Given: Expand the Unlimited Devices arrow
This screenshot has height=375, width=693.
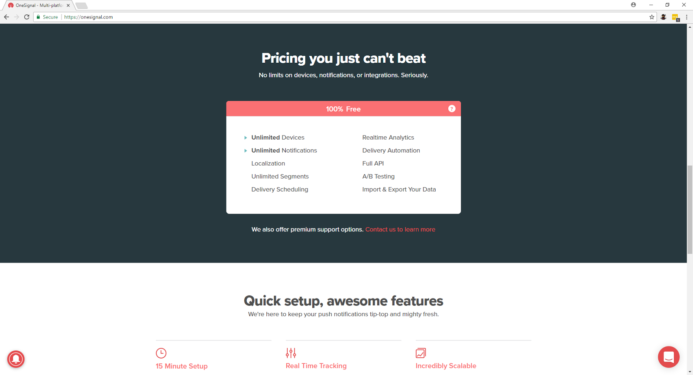Looking at the screenshot, I should (x=246, y=138).
